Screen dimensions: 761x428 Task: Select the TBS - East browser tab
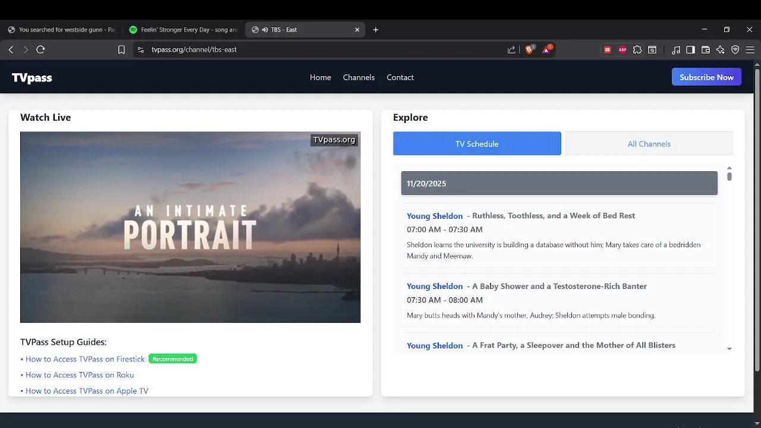(x=306, y=30)
